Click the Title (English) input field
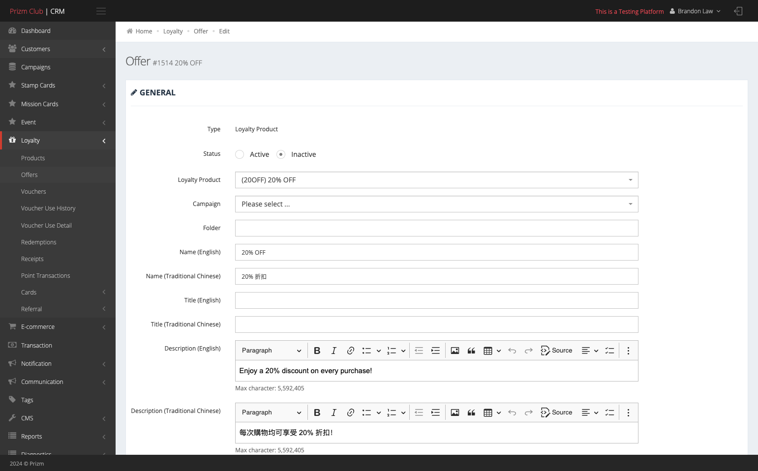 click(437, 300)
